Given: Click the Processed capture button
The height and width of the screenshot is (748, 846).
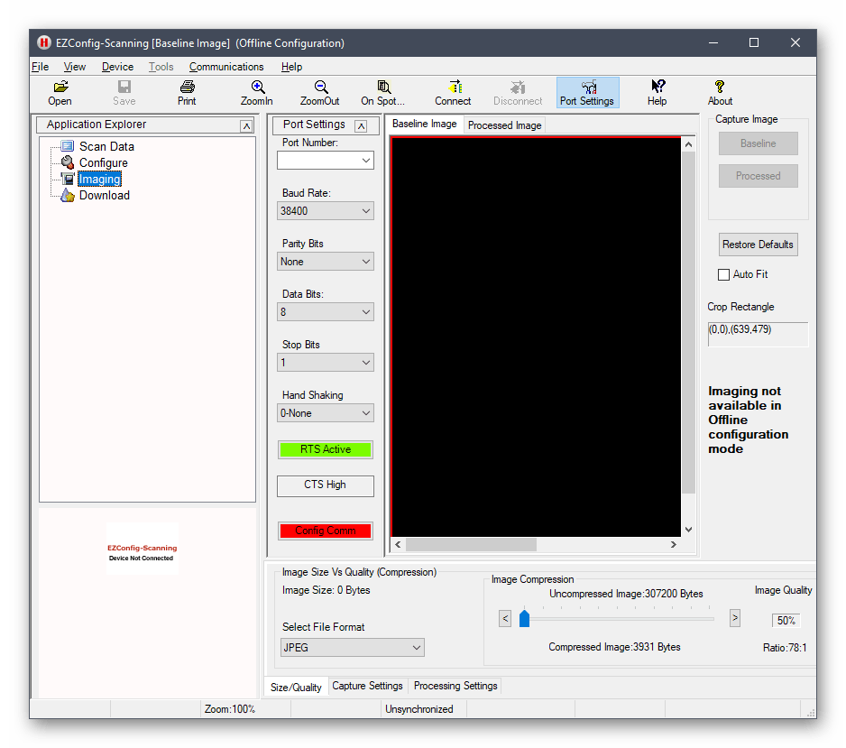Looking at the screenshot, I should tap(758, 176).
